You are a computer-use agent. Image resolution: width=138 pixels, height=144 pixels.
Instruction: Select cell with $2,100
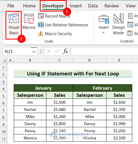(119, 138)
